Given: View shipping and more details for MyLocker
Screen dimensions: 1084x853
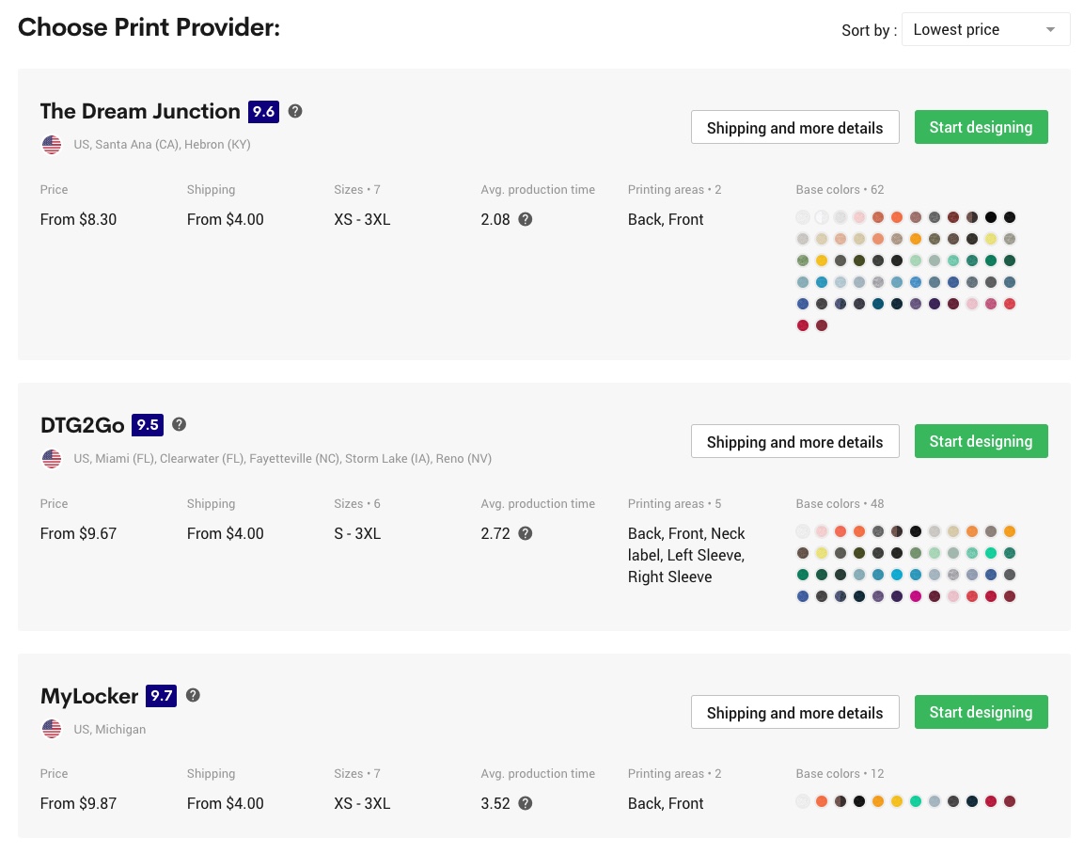Looking at the screenshot, I should point(795,712).
